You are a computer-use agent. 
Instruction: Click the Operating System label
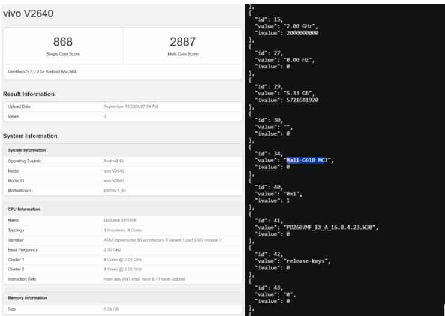pos(24,161)
